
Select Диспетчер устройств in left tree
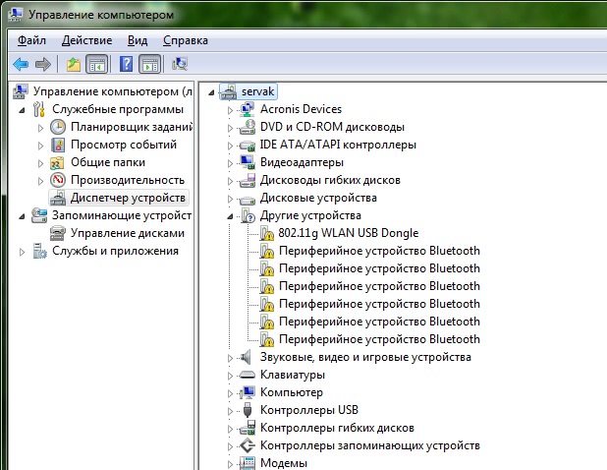[x=128, y=198]
